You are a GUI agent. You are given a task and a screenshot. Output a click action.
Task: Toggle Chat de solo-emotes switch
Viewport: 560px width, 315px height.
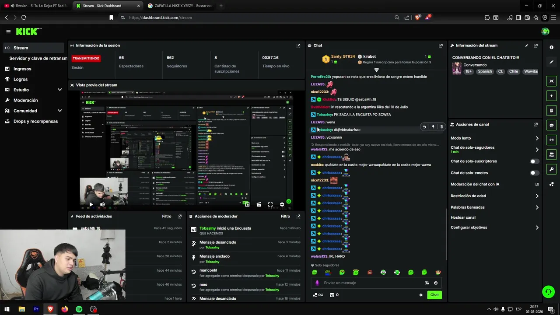point(535,173)
